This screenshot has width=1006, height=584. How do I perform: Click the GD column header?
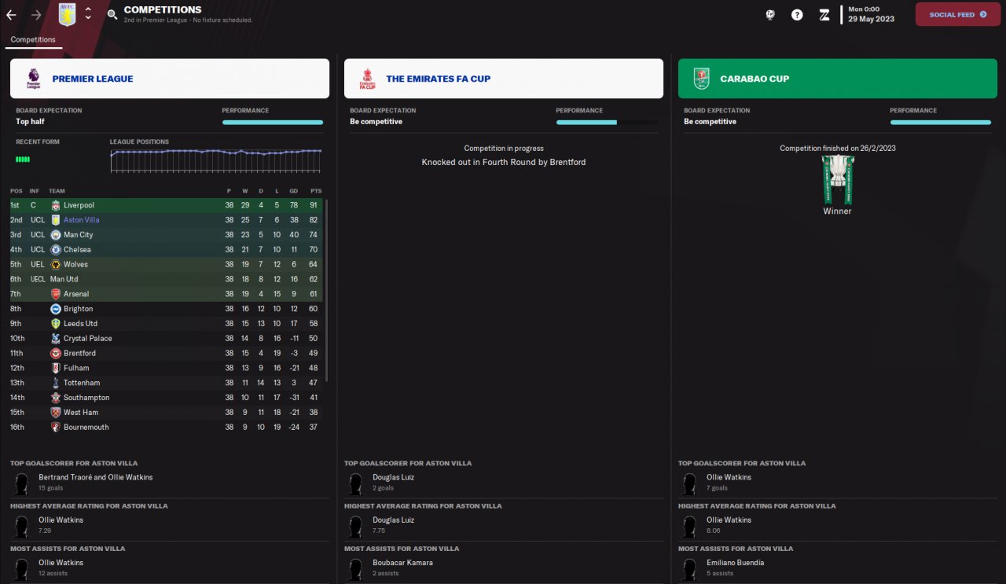[x=293, y=191]
